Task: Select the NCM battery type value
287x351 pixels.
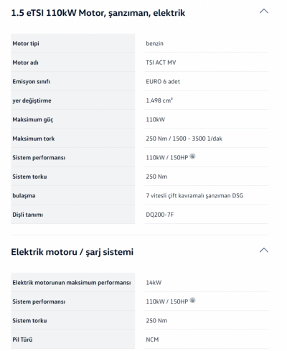Action: [152, 340]
